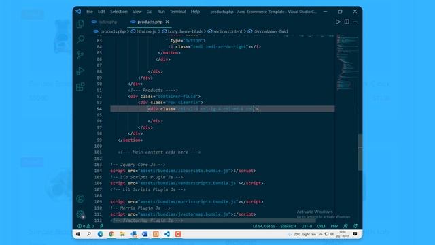Click the row clearfix div on line 93
The image size is (435, 245).
(171, 103)
